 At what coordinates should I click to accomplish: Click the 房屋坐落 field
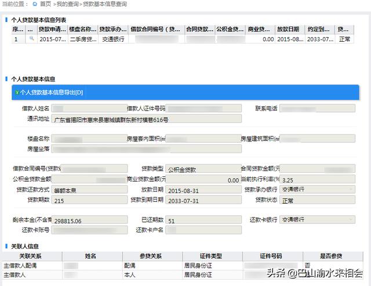point(147,149)
